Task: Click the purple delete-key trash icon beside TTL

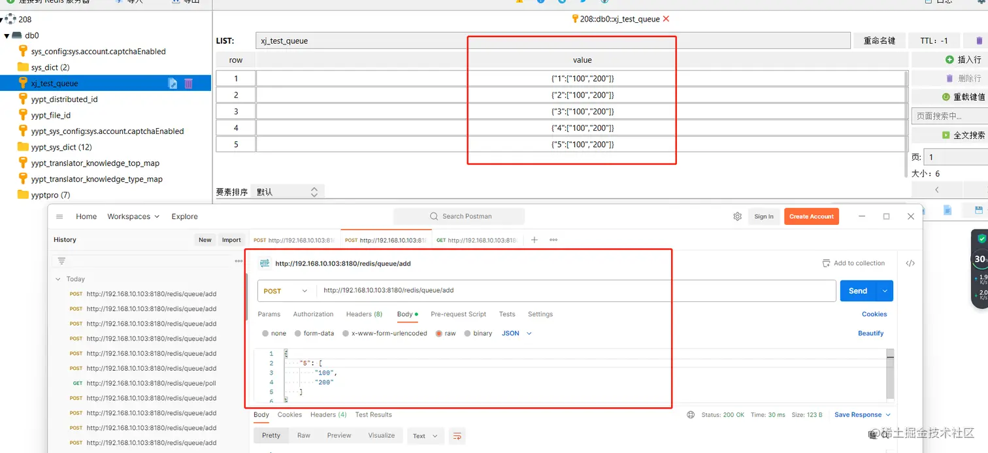Action: tap(980, 41)
